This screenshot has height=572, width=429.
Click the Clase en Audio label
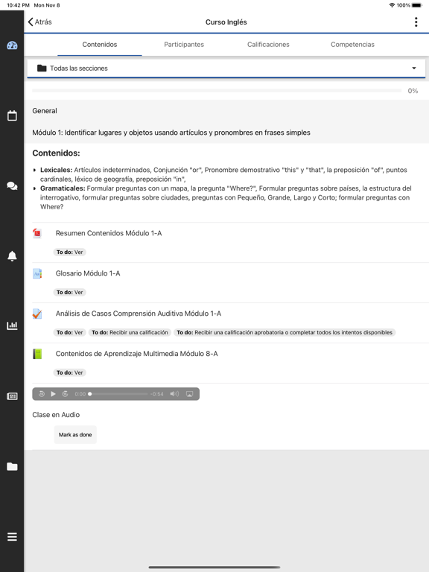(x=56, y=415)
